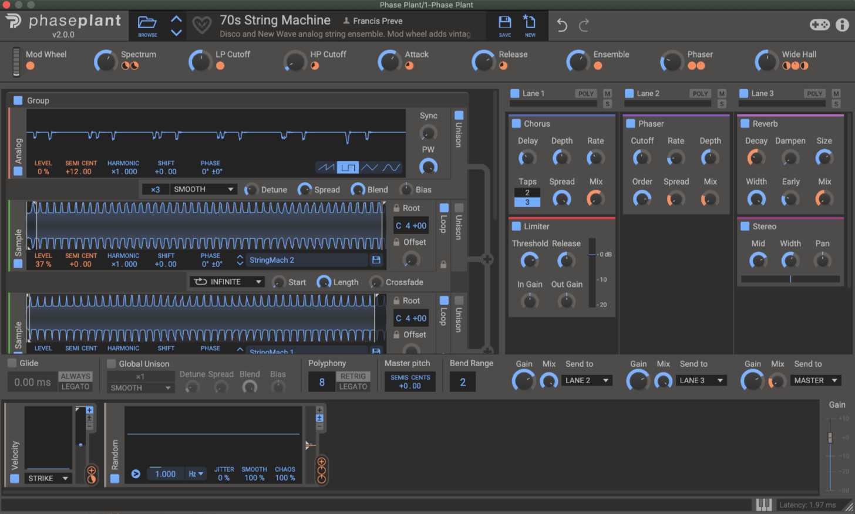Click the Bend Range value 2 field
Image resolution: width=855 pixels, height=514 pixels.
pyautogui.click(x=463, y=382)
